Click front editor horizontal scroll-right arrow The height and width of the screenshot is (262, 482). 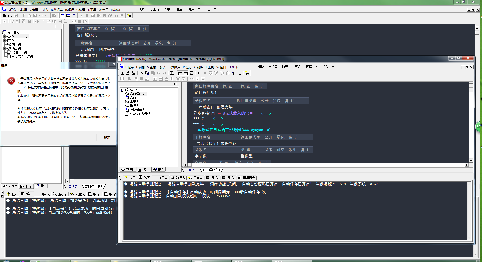click(467, 165)
